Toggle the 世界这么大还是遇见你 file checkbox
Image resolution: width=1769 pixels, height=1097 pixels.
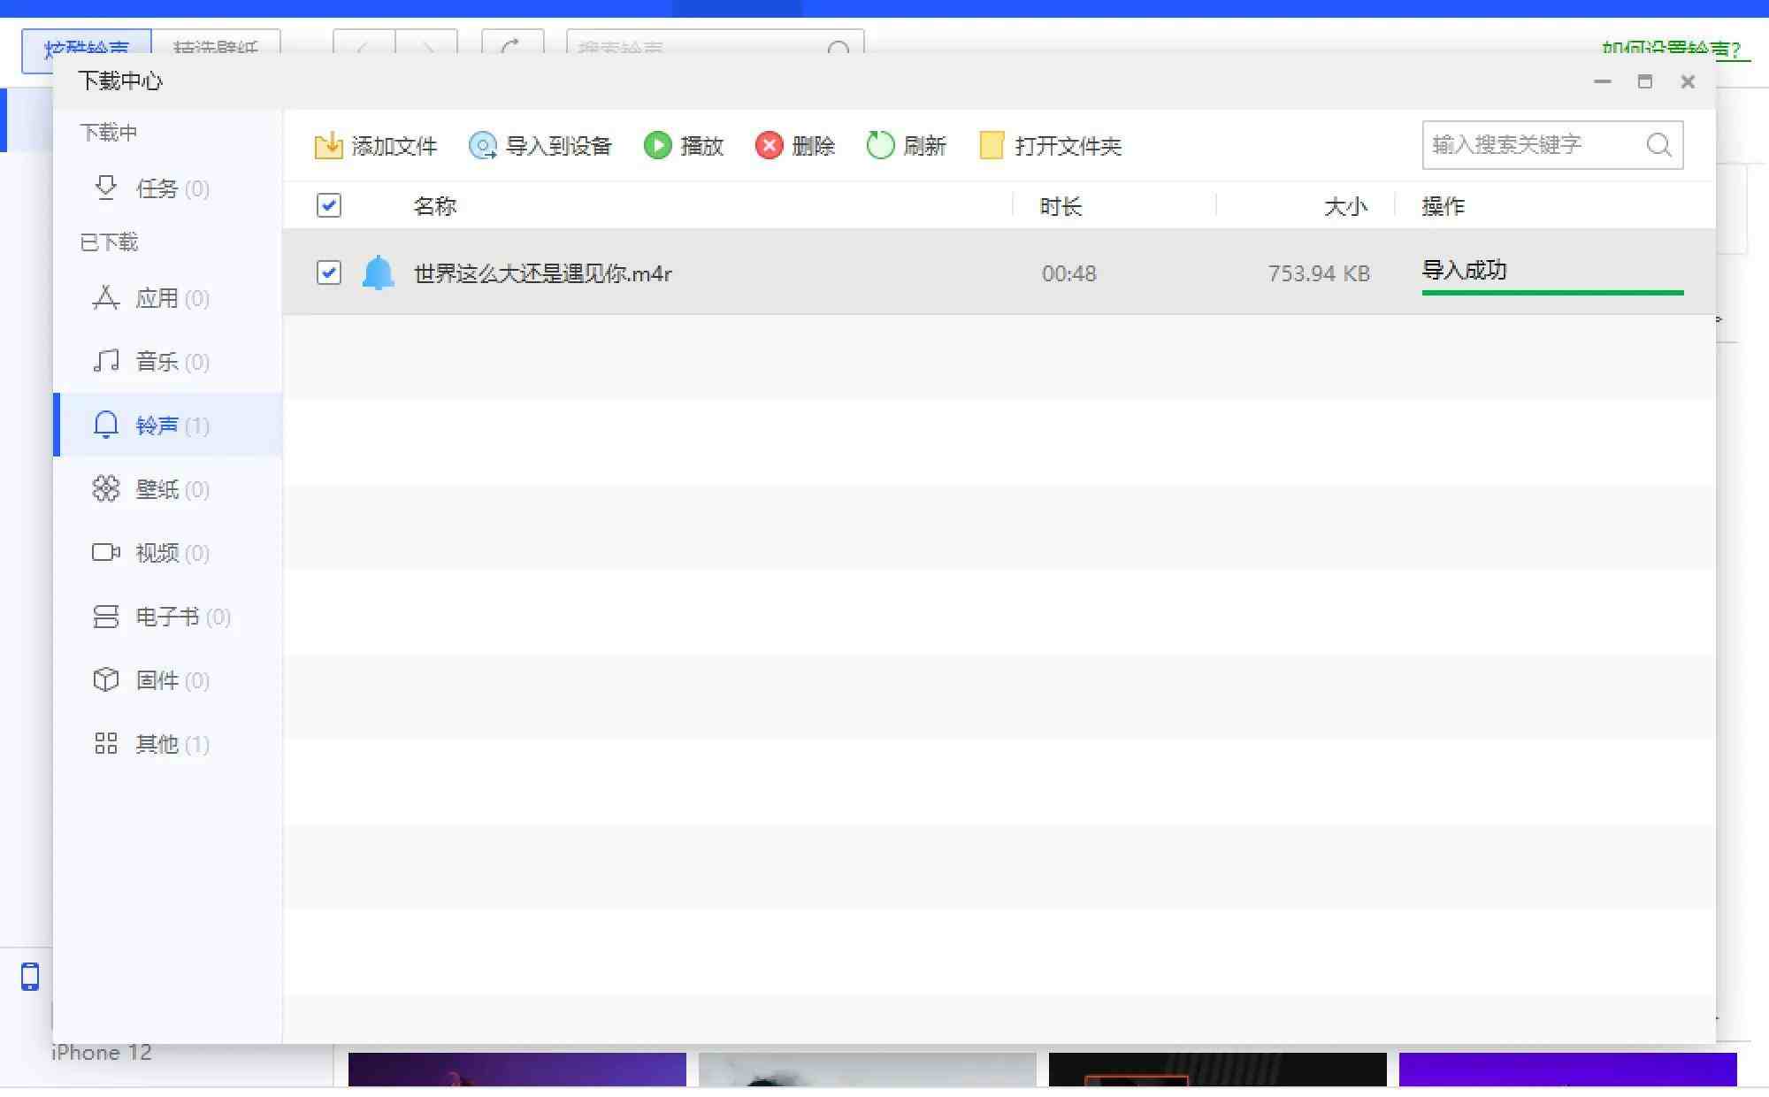330,273
